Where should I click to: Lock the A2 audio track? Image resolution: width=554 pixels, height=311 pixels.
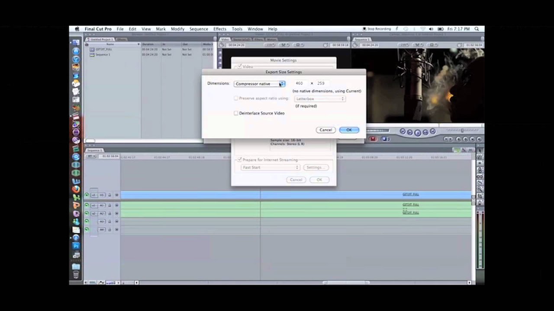pos(110,213)
